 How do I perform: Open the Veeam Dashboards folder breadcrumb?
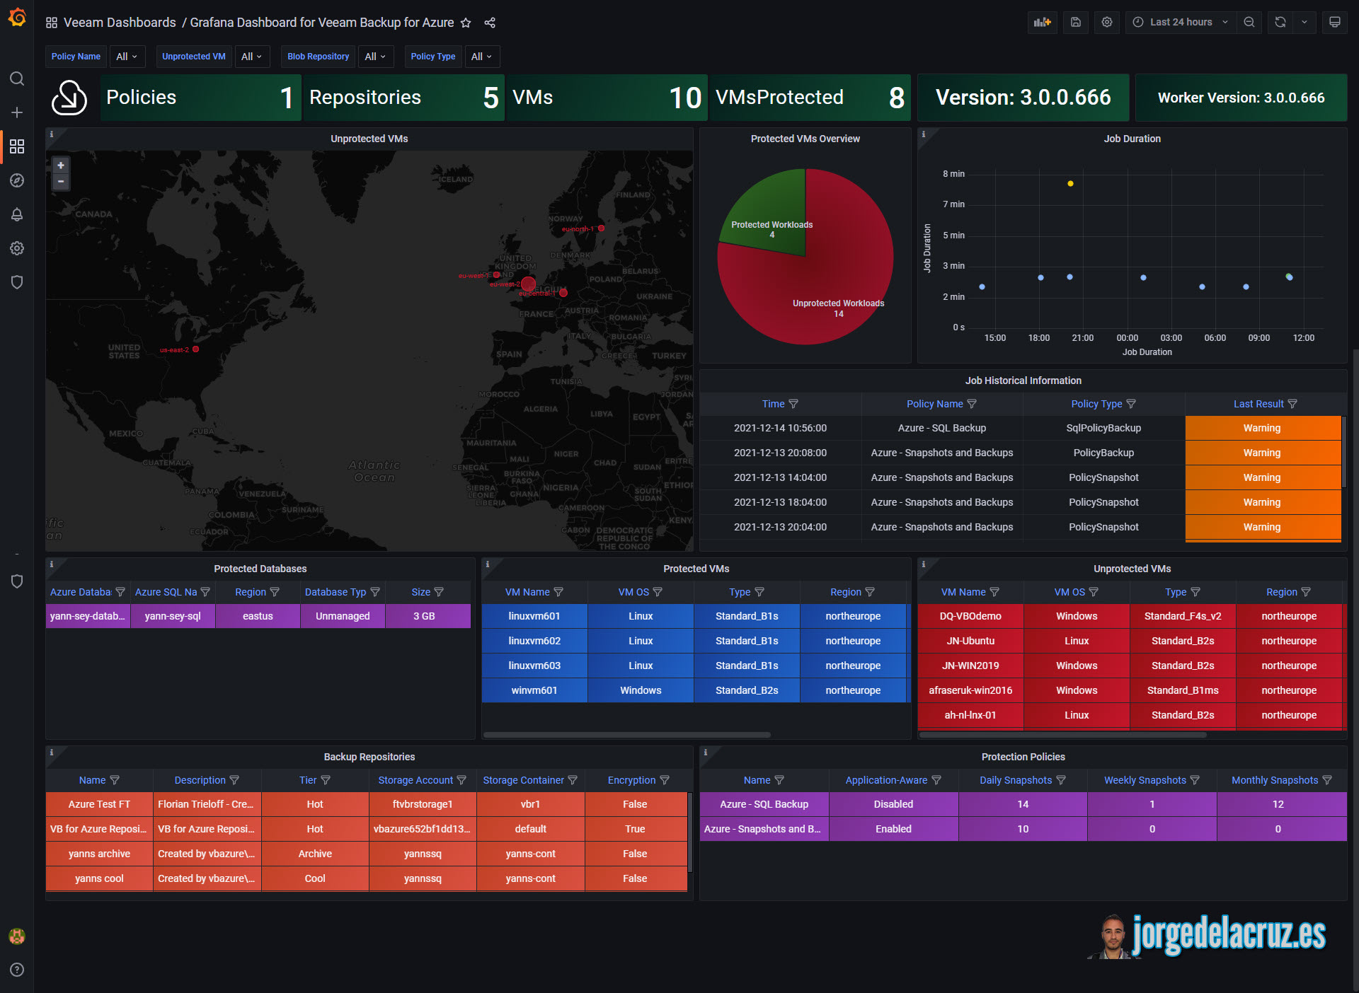(x=119, y=23)
